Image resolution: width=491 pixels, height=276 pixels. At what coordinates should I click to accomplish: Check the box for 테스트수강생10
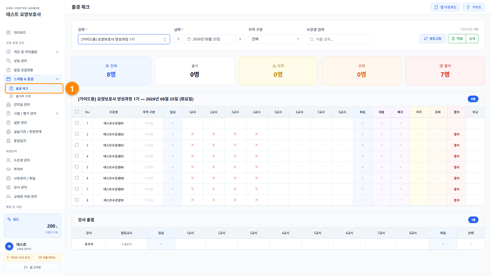click(77, 200)
